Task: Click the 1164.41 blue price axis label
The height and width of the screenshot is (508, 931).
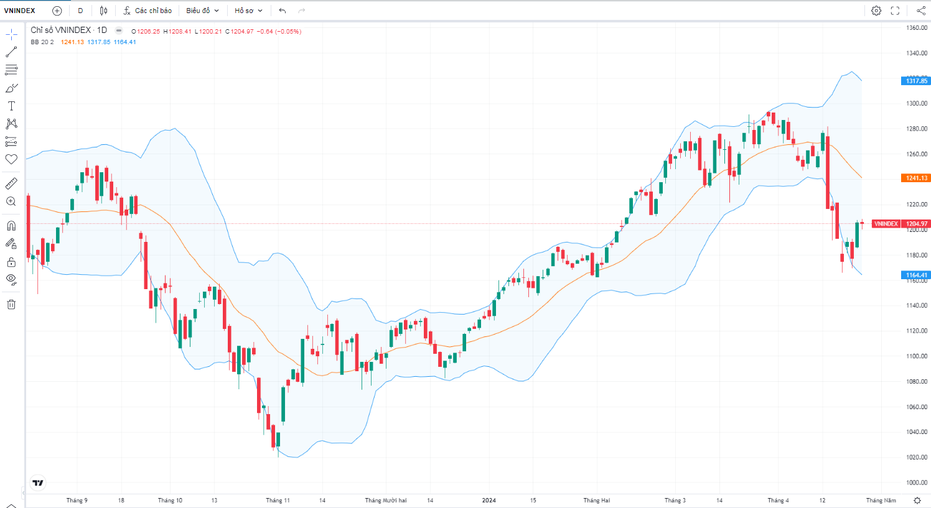Action: tap(915, 275)
